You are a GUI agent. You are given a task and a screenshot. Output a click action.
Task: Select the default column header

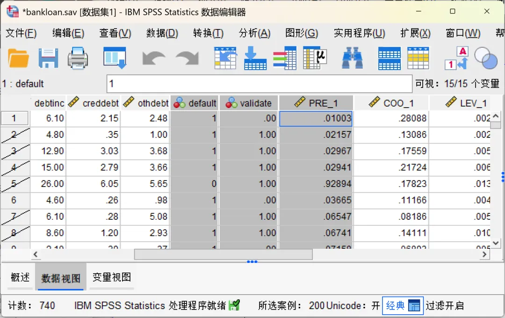coord(195,103)
